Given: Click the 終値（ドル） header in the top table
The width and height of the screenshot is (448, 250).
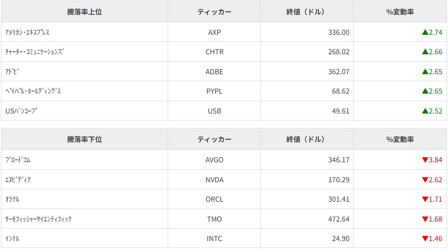Looking at the screenshot, I should [x=306, y=12].
